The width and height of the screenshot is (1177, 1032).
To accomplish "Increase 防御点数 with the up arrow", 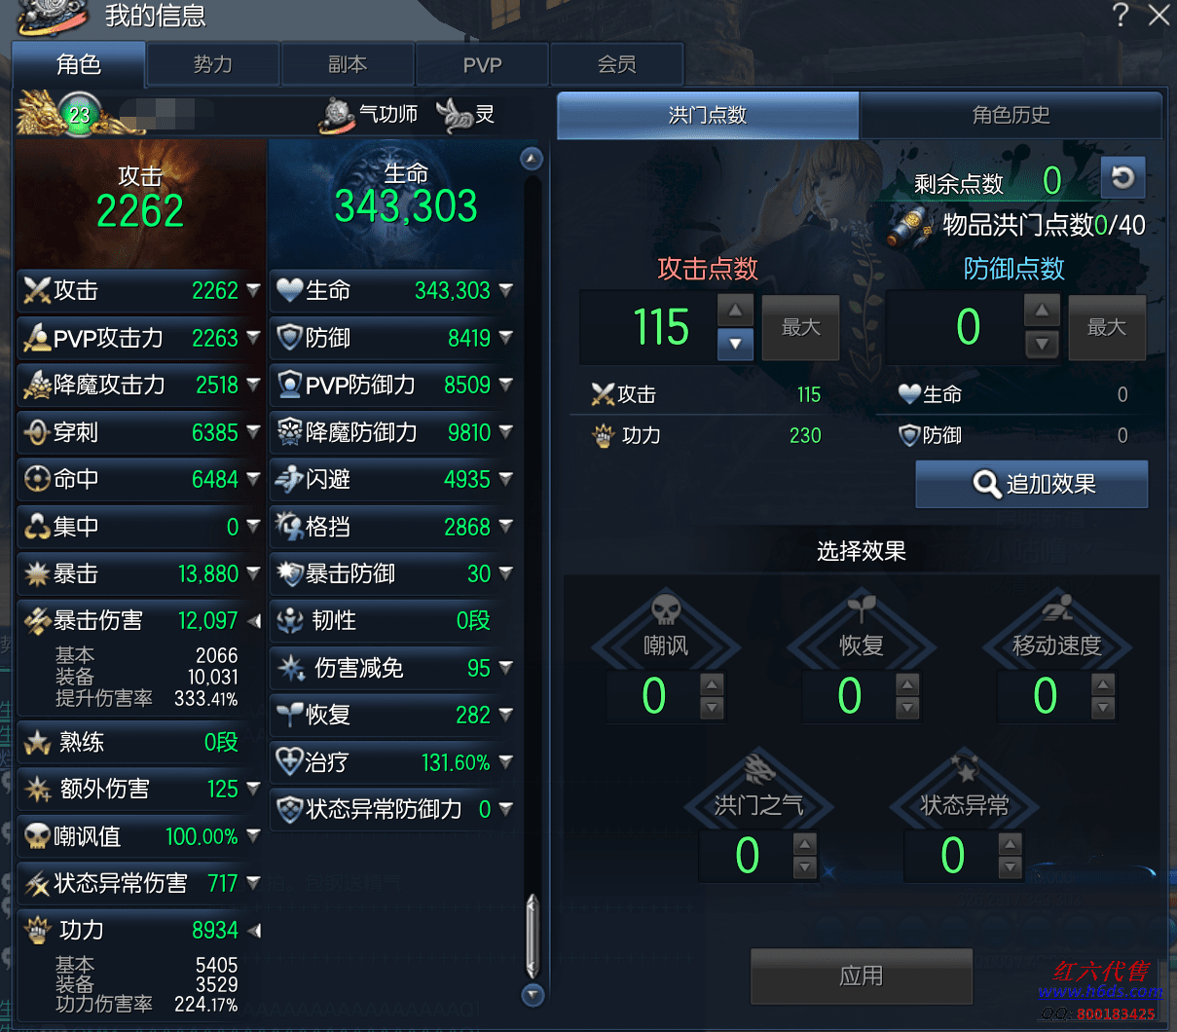I will (x=1042, y=311).
